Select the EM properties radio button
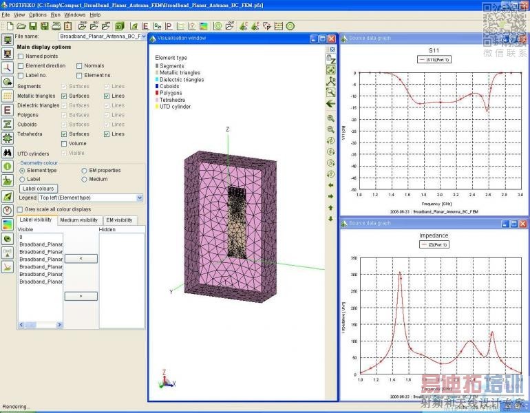This screenshot has height=413, width=530. (84, 171)
